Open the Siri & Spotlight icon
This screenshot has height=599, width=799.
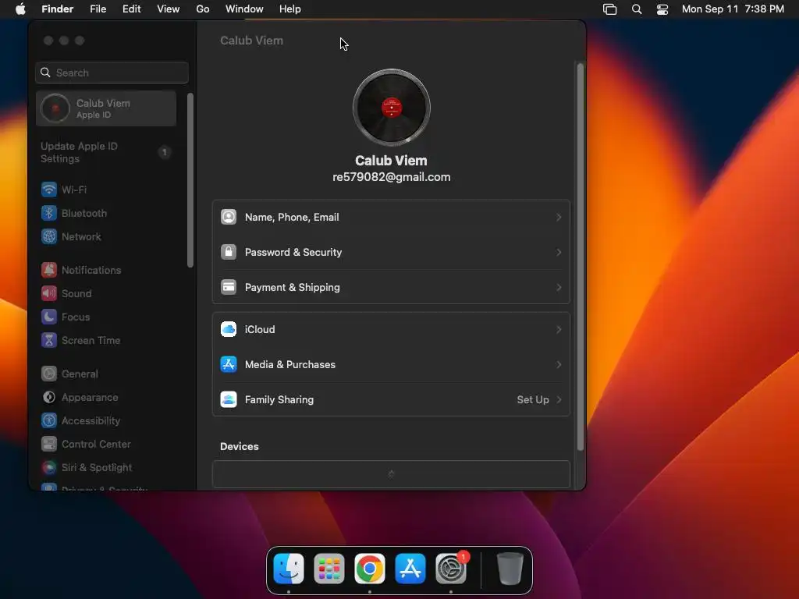pos(49,468)
